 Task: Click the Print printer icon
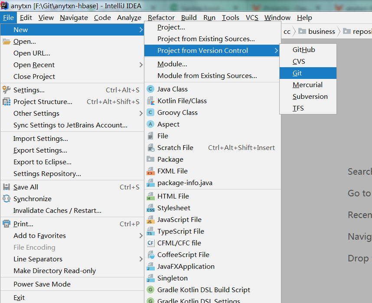tap(7, 224)
